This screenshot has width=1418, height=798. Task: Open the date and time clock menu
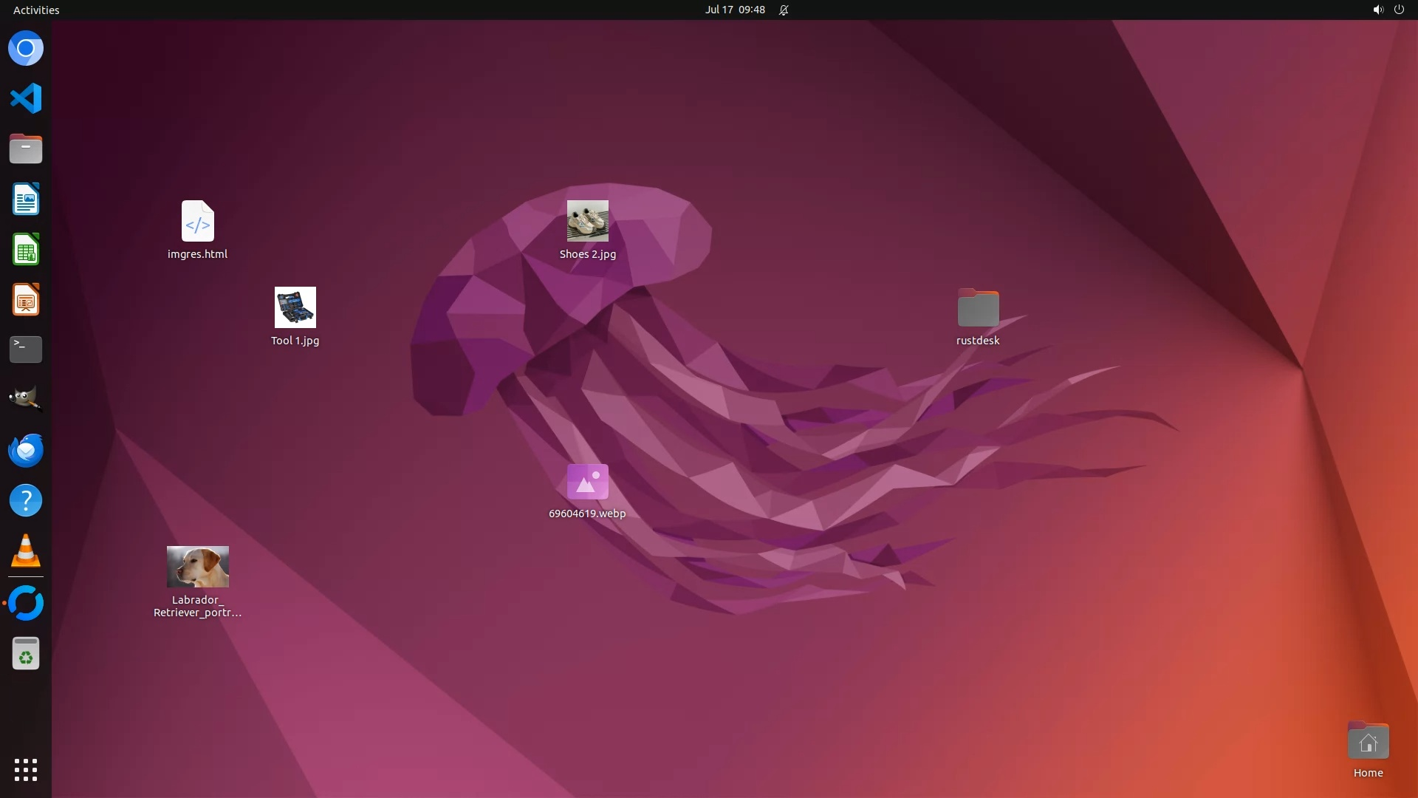click(734, 10)
